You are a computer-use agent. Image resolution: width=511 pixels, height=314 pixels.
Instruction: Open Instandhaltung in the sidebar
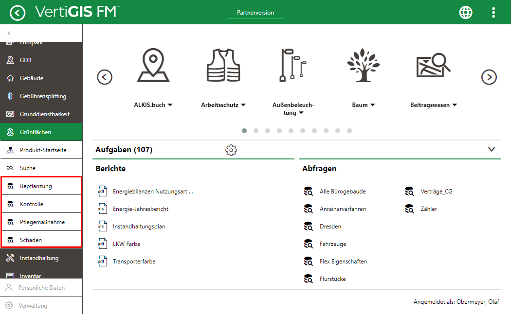click(39, 258)
